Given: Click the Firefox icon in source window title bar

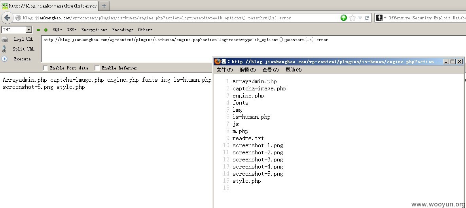Looking at the screenshot, I should (x=218, y=62).
